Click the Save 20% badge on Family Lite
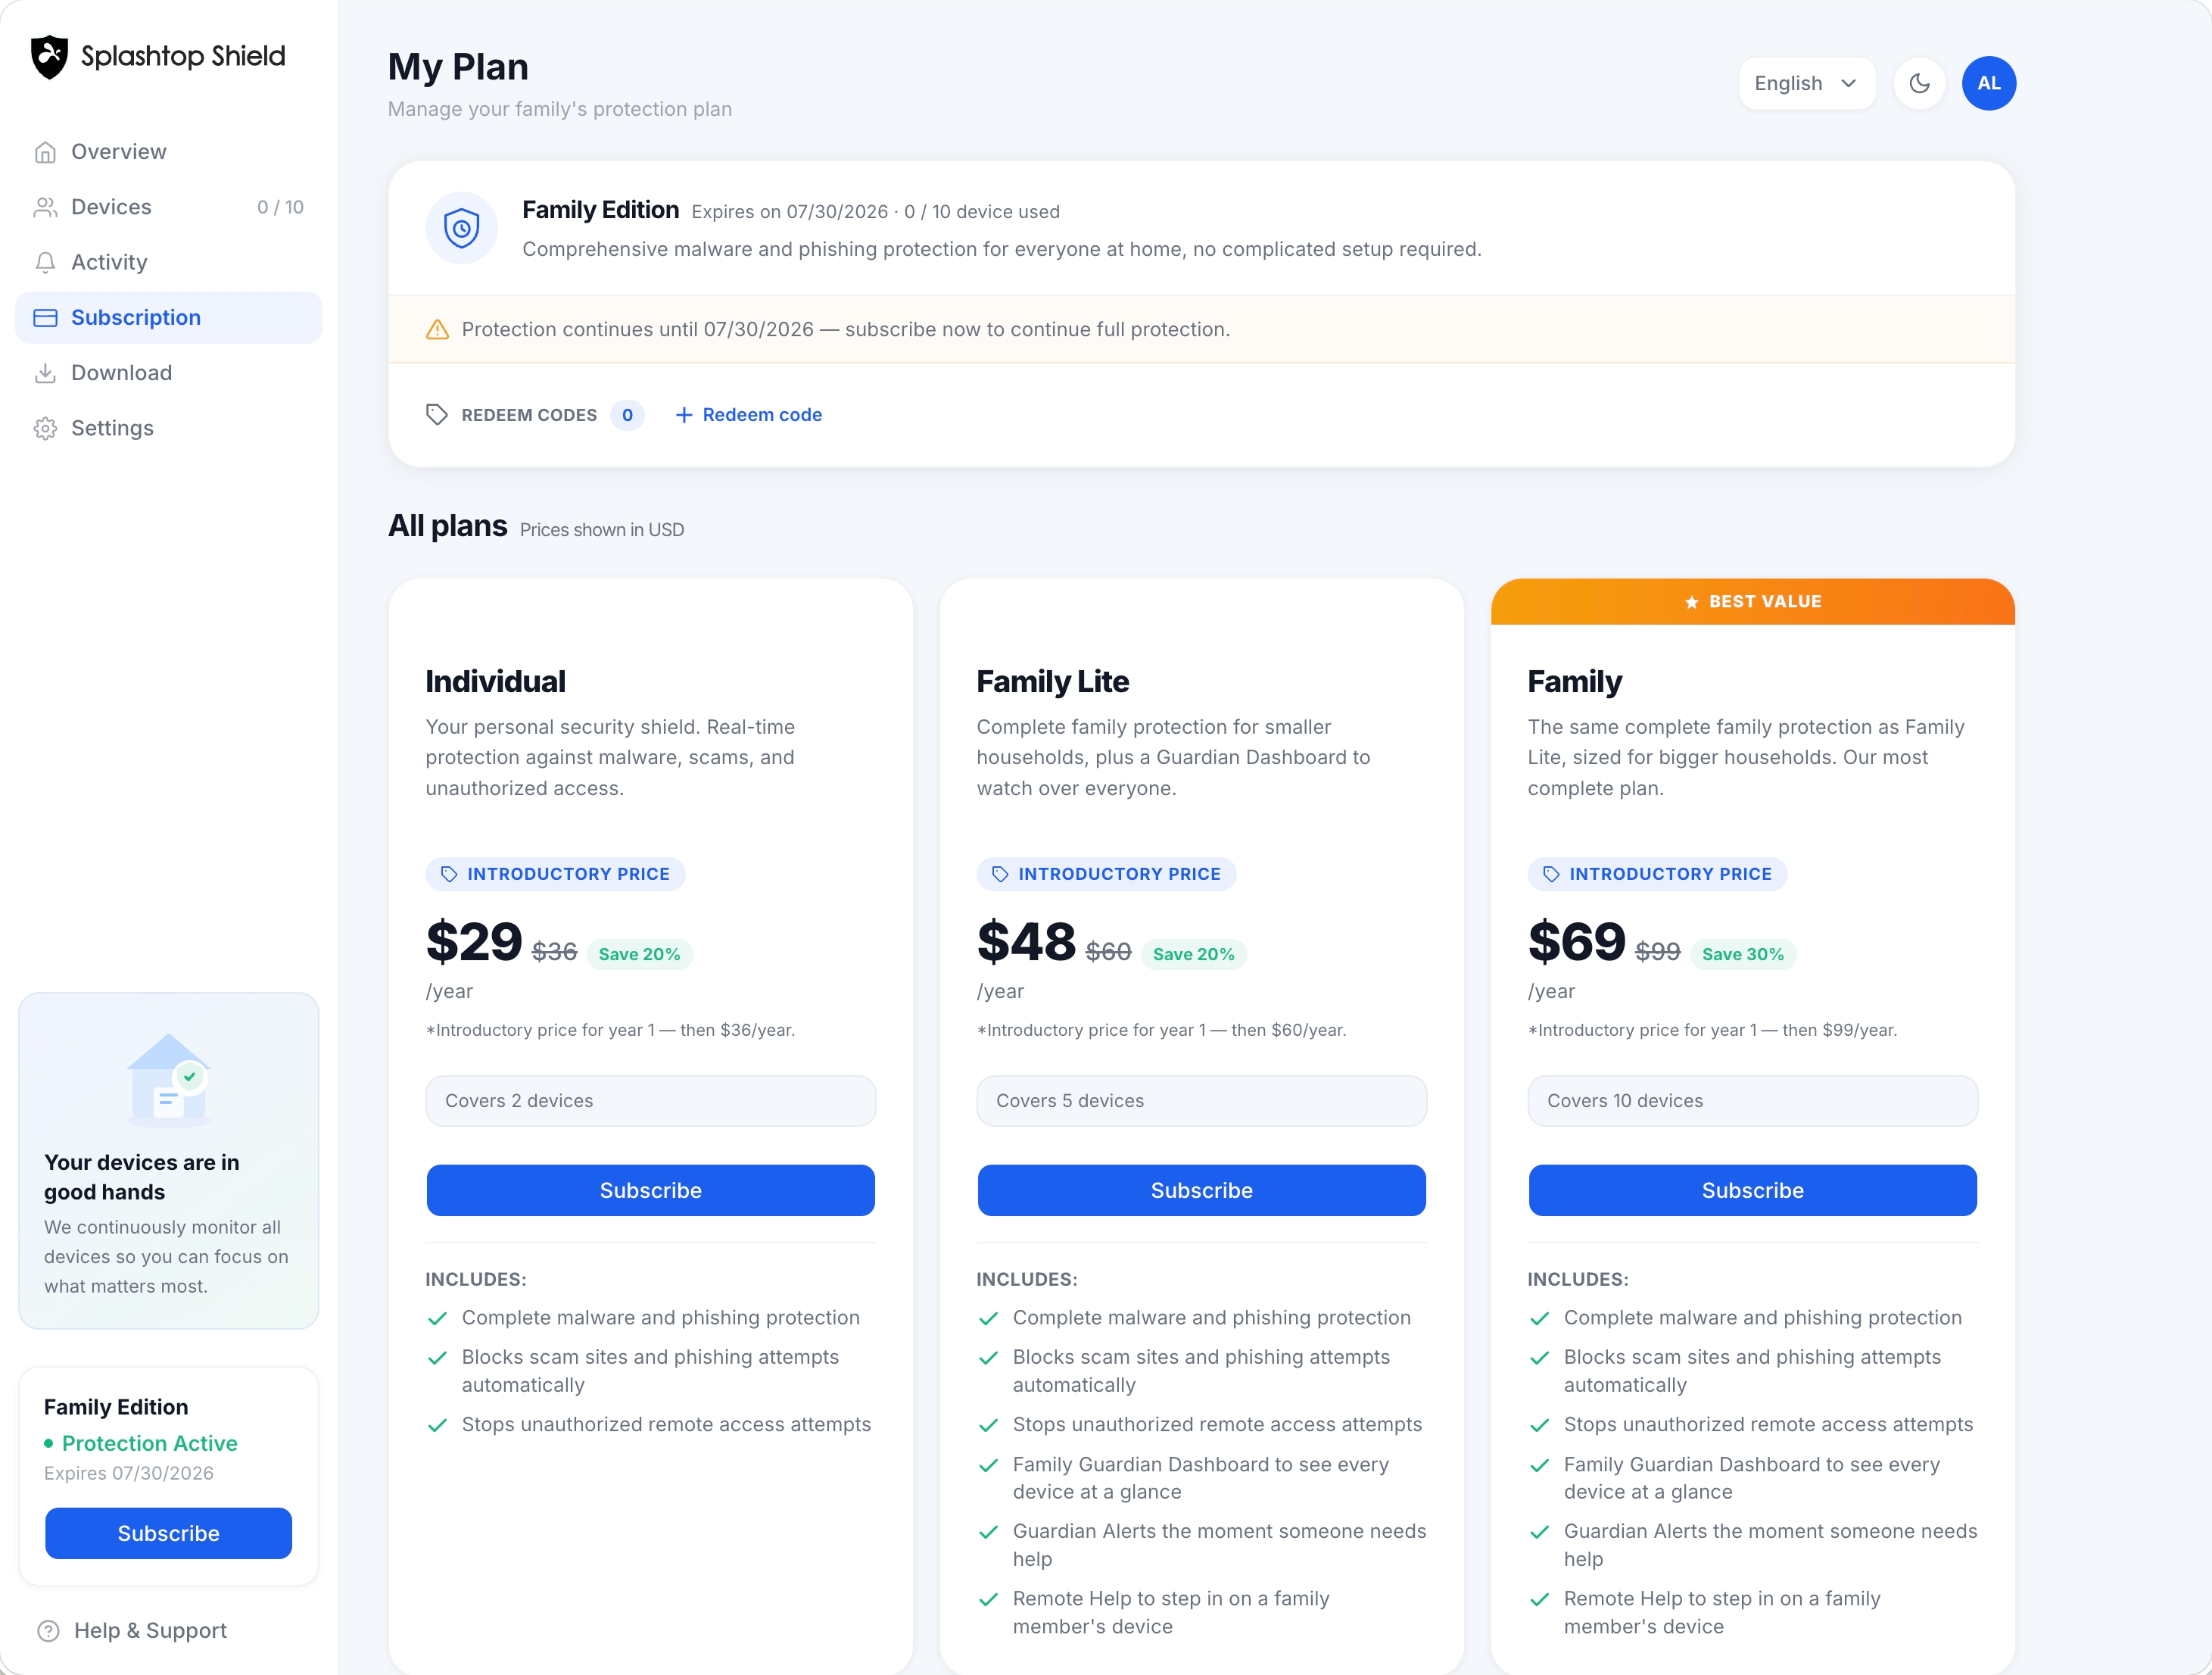 click(1194, 954)
